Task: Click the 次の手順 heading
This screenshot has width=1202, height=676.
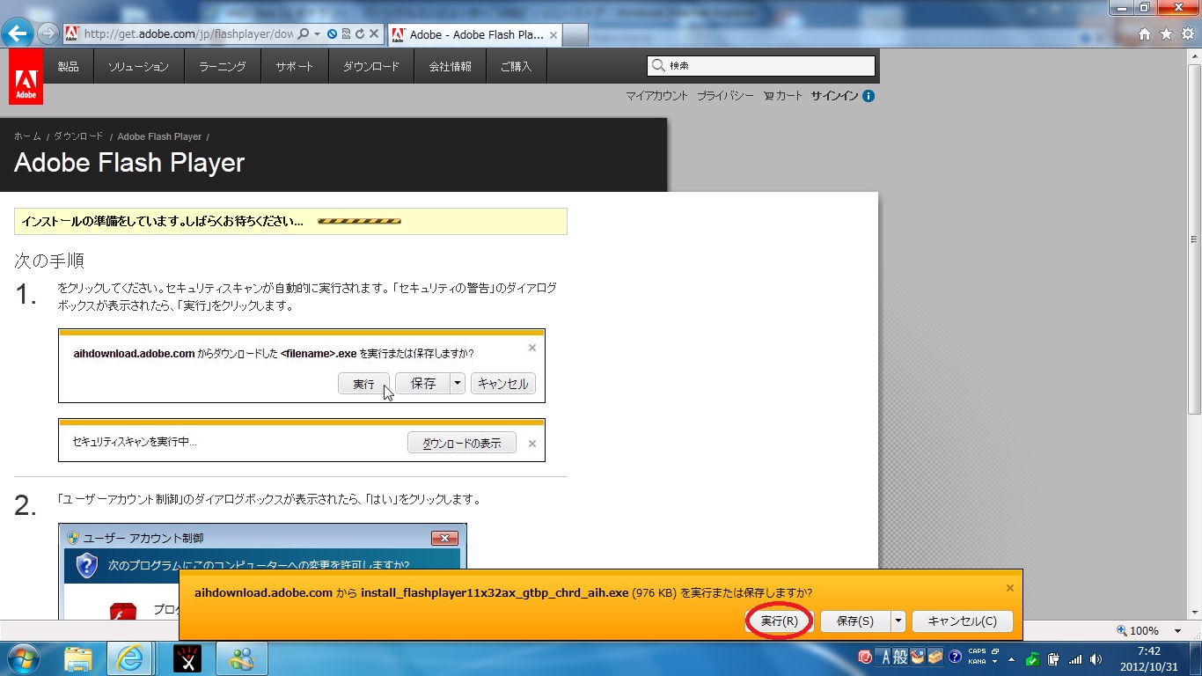Action: tap(49, 261)
